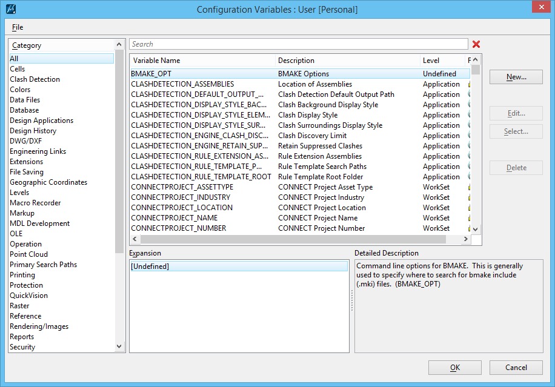Select the Primary Search Paths category
555x387 pixels.
[x=62, y=264]
